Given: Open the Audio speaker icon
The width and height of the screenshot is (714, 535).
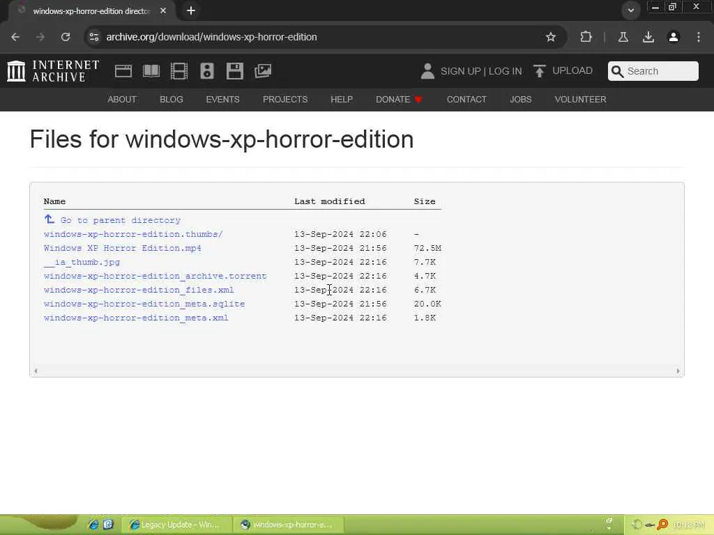Looking at the screenshot, I should click(x=206, y=71).
